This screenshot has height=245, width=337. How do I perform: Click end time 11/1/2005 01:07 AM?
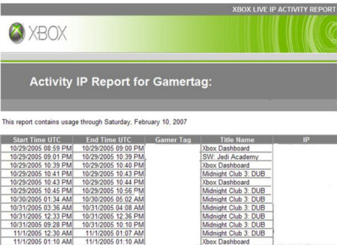click(109, 234)
